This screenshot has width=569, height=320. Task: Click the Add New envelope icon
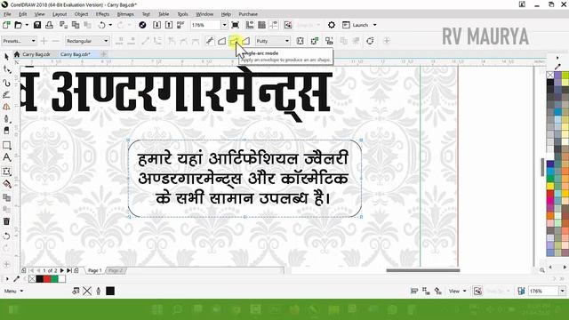pyautogui.click(x=315, y=41)
